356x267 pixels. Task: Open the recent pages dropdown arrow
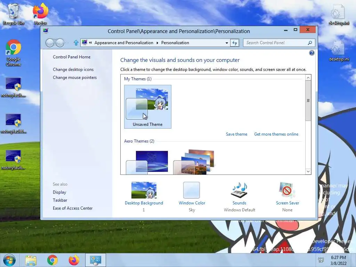(67, 43)
